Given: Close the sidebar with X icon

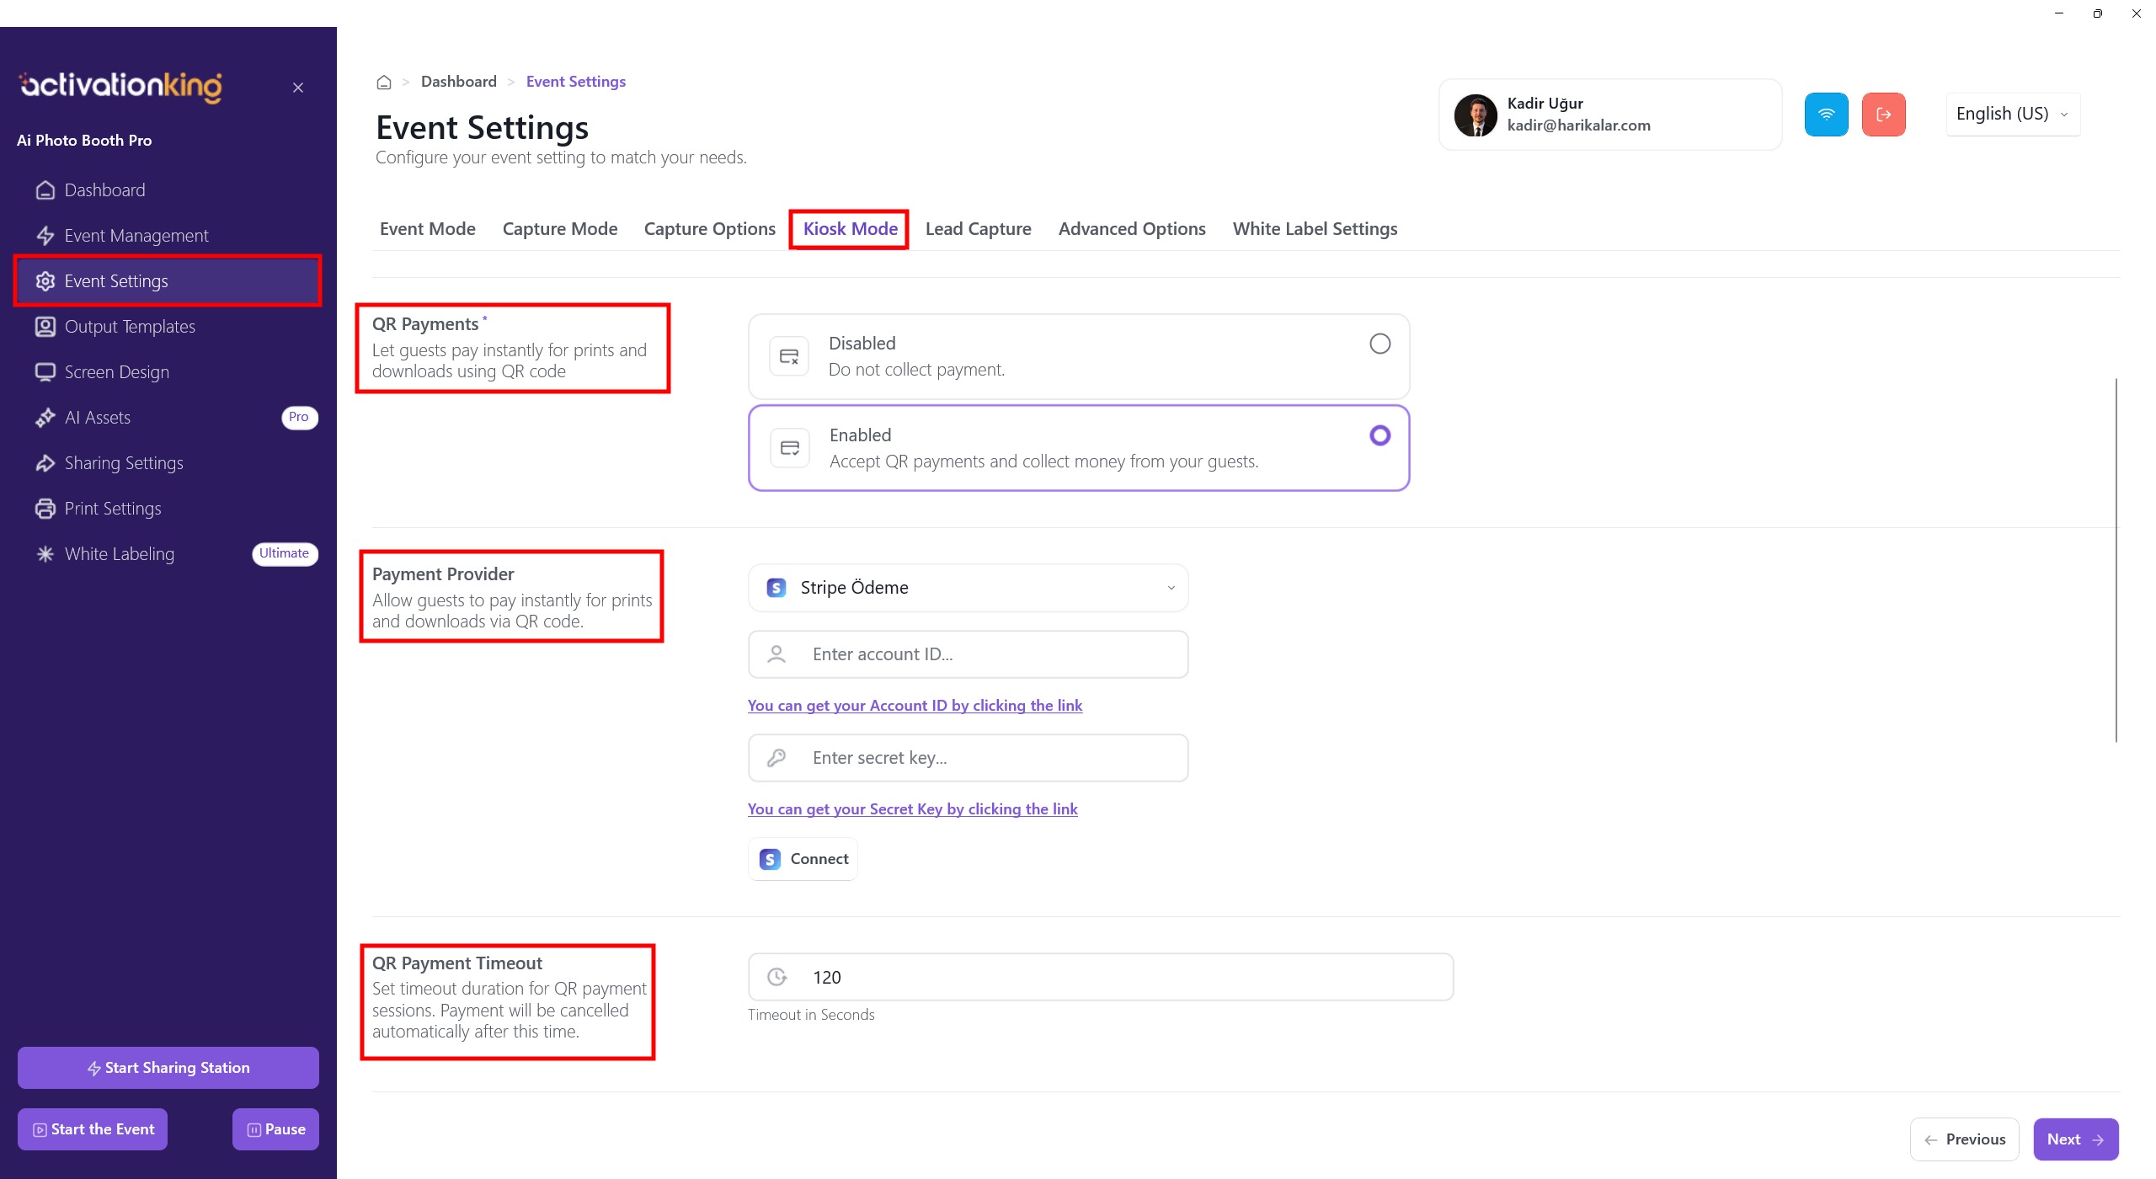Looking at the screenshot, I should (x=298, y=88).
